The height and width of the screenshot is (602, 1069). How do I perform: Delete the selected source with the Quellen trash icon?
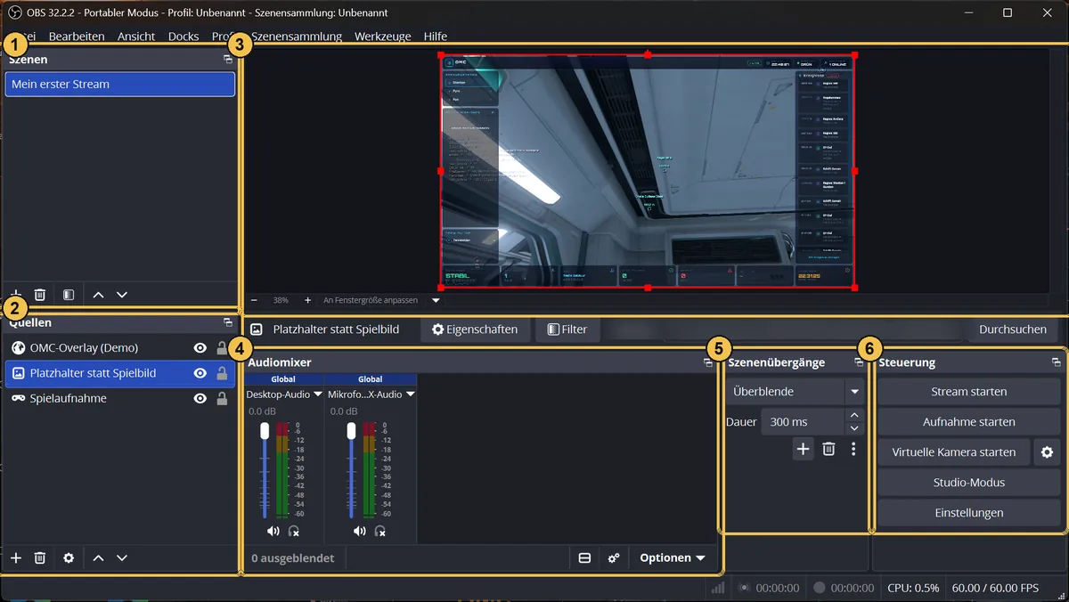[x=40, y=557]
